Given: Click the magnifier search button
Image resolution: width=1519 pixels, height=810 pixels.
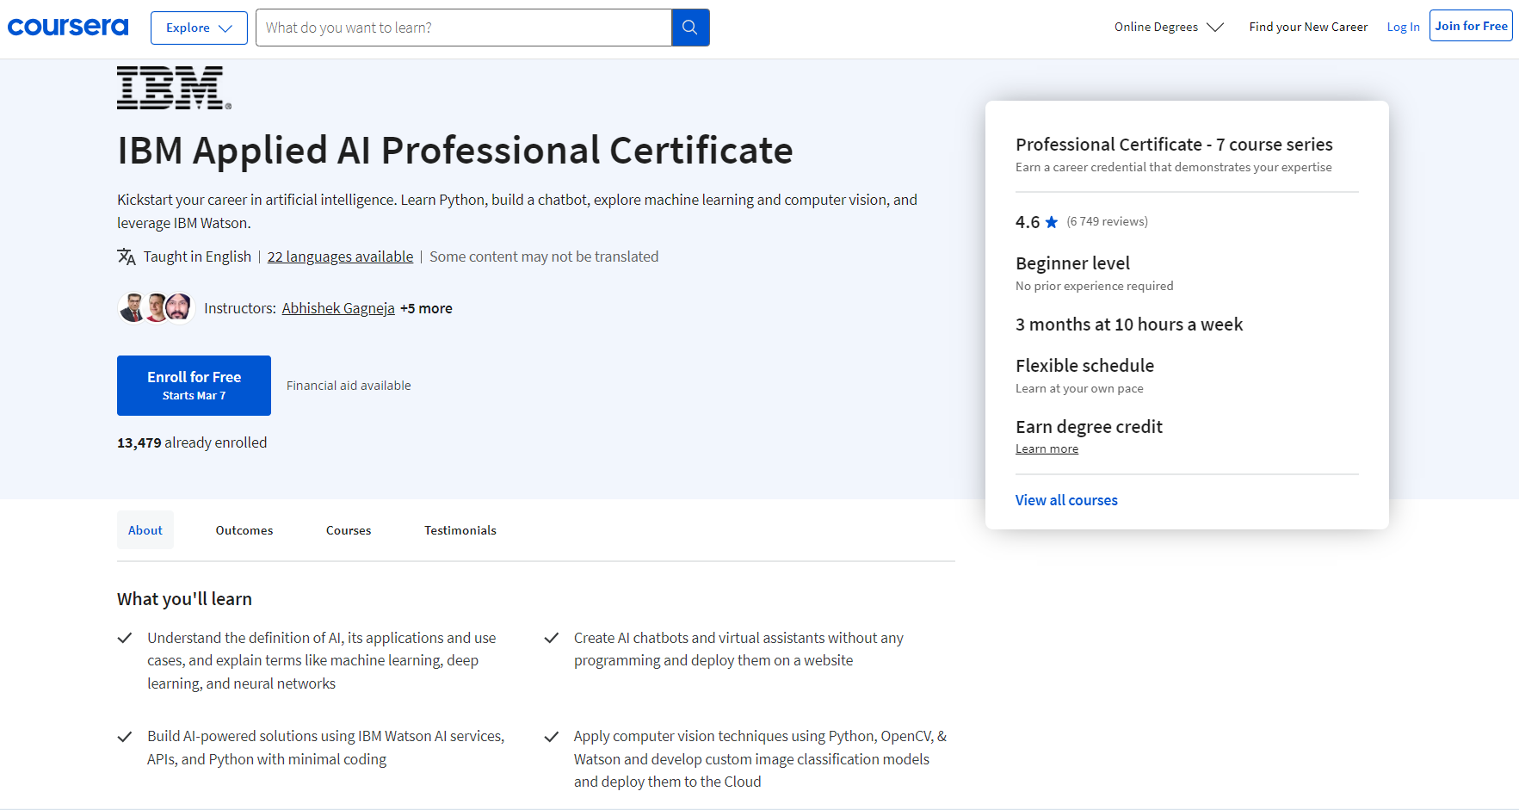Looking at the screenshot, I should (690, 28).
